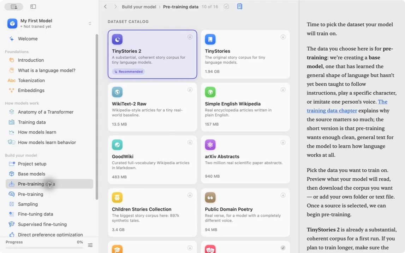Toggle the reading notes document icon
The image size is (405, 253).
240,6
